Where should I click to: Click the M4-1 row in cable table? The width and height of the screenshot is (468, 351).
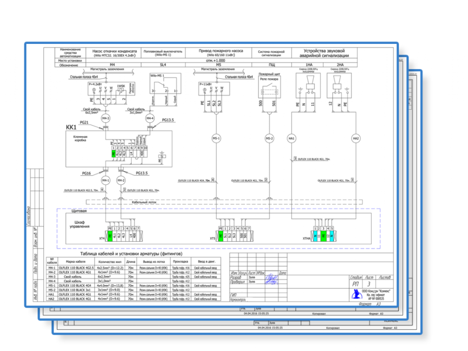(x=133, y=268)
